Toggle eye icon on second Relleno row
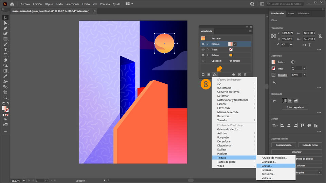The height and width of the screenshot is (183, 326). 203,55
